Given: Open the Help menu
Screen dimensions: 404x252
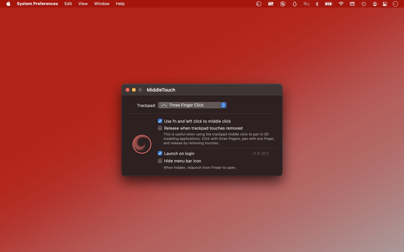Looking at the screenshot, I should tap(120, 4).
